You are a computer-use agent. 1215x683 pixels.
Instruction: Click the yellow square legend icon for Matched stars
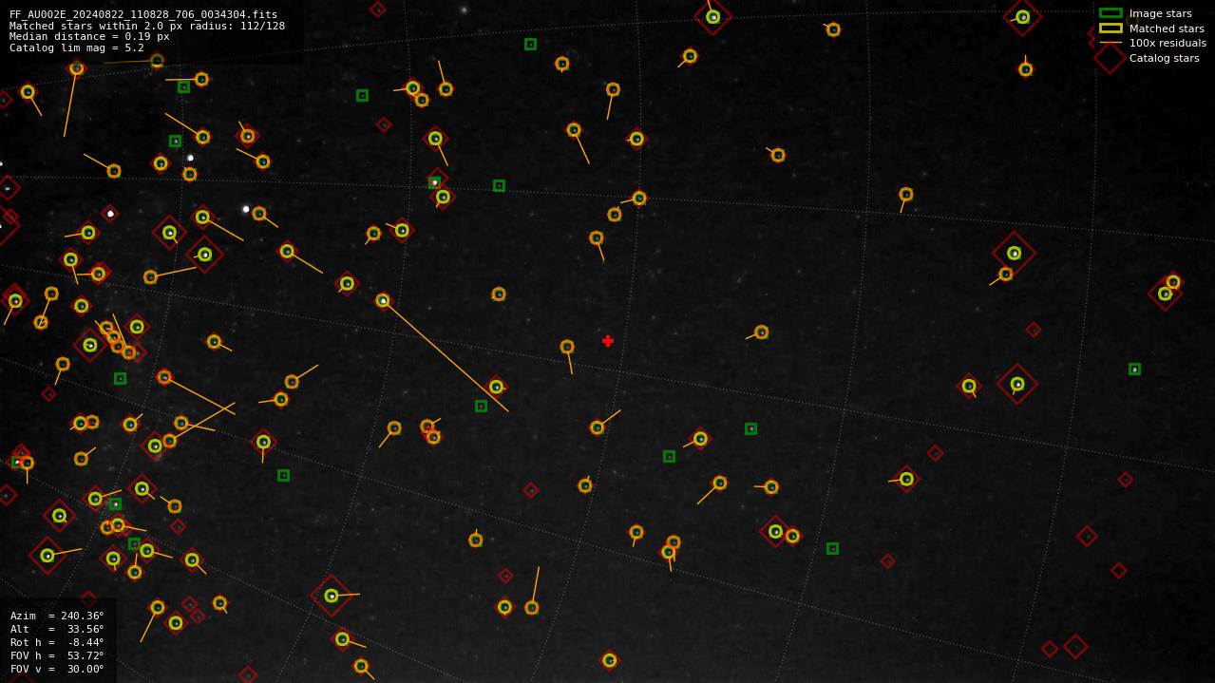1111,28
